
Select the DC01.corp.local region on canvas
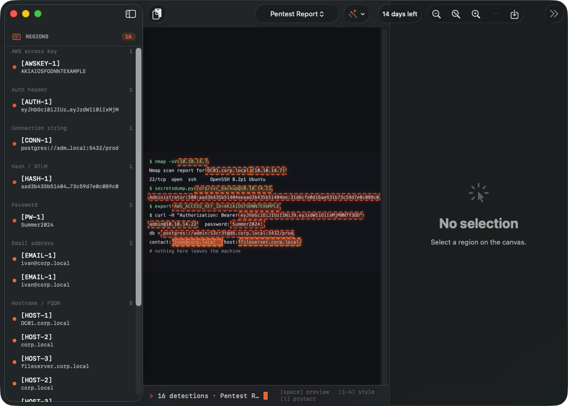228,170
